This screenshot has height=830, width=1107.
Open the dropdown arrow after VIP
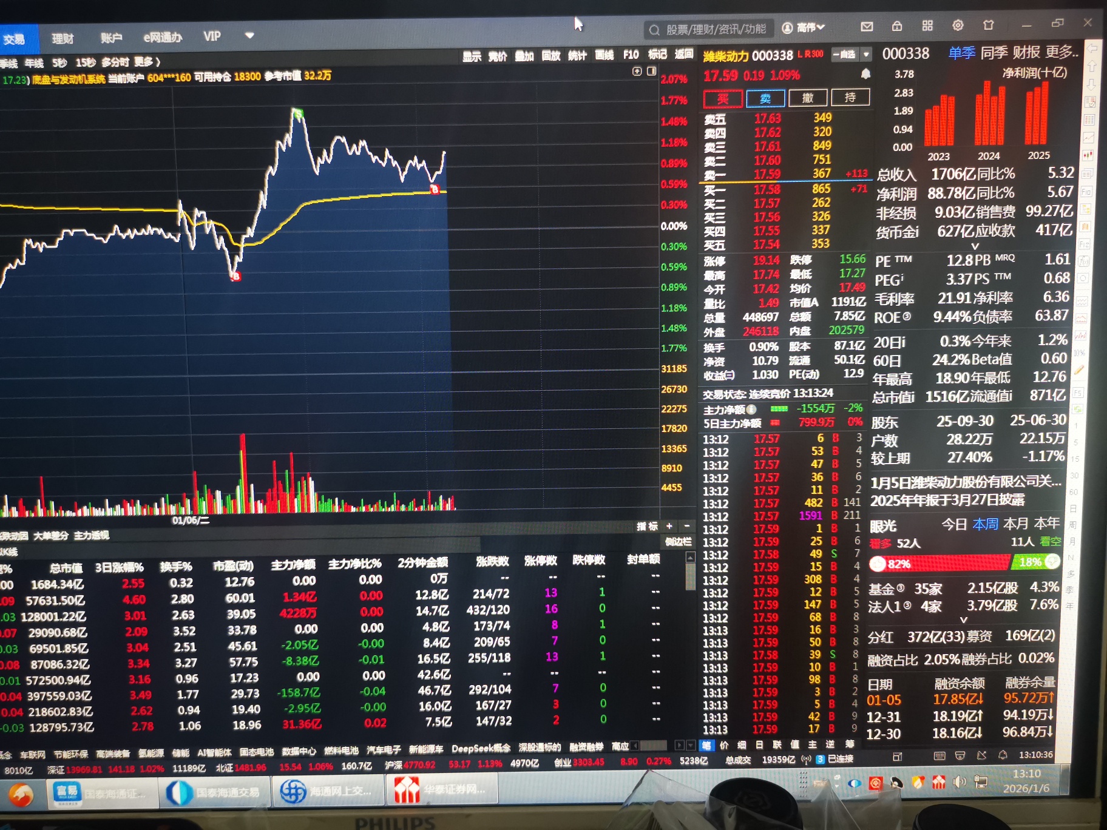click(x=249, y=36)
